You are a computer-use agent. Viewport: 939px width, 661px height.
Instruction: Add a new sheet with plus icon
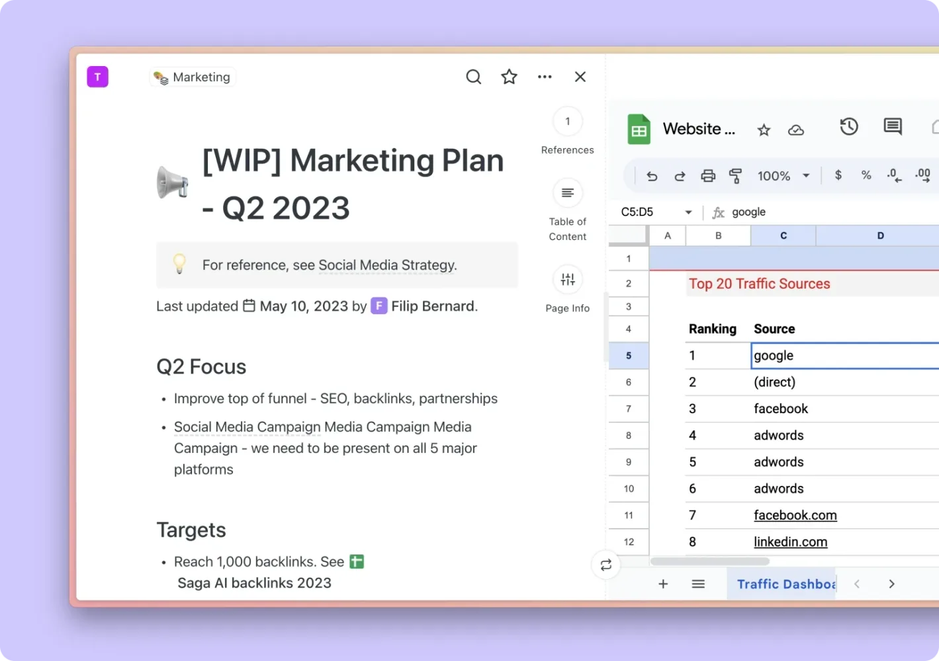click(663, 584)
